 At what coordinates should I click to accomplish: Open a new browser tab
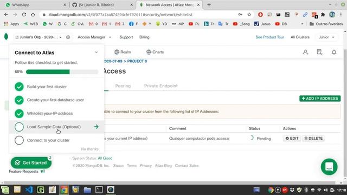(209, 5)
